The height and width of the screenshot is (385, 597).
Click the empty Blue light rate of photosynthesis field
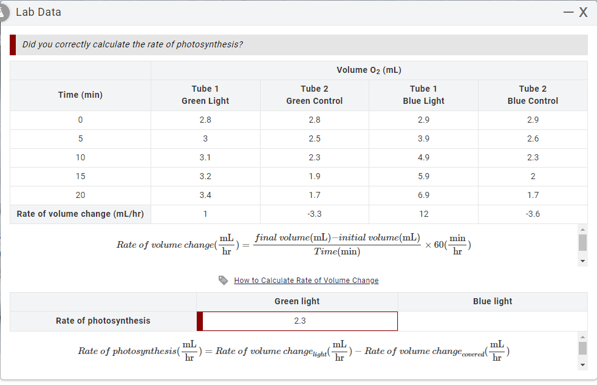(493, 321)
